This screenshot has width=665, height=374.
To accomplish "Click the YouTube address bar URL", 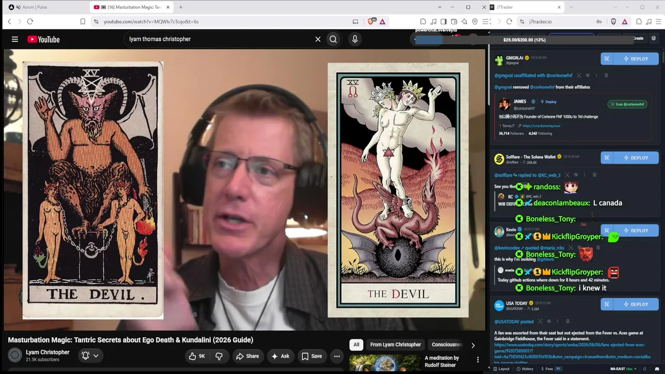I will [x=151, y=21].
